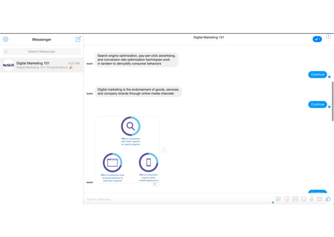334x237 pixels.
Task: Take a photo with camera
Action: pyautogui.click(x=320, y=199)
